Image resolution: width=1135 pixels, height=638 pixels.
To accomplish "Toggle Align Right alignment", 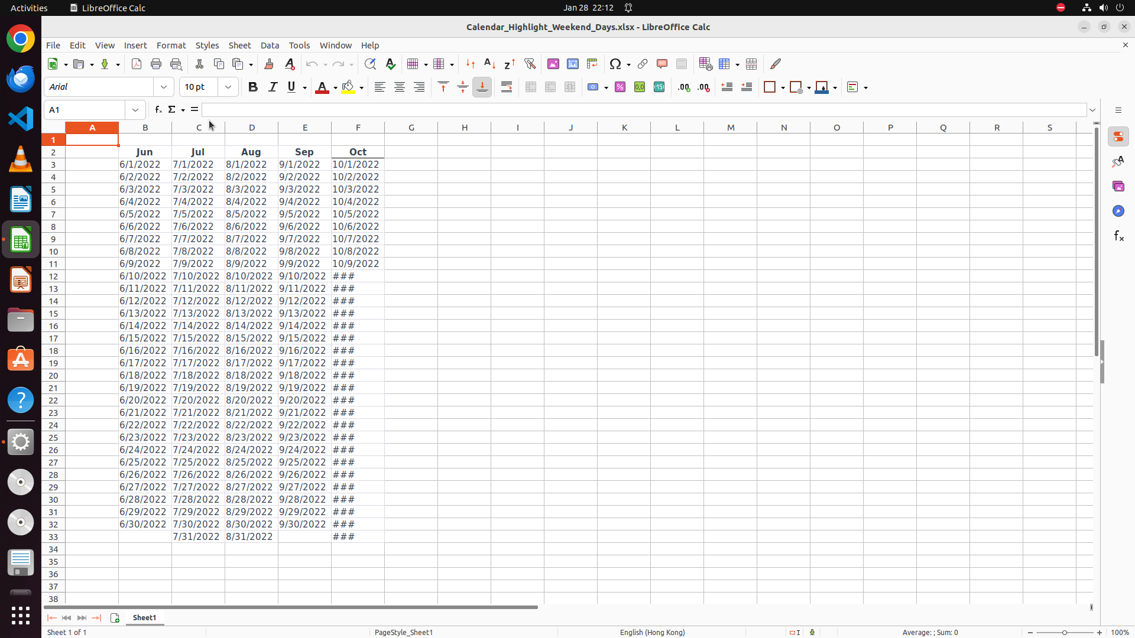I will (x=419, y=87).
